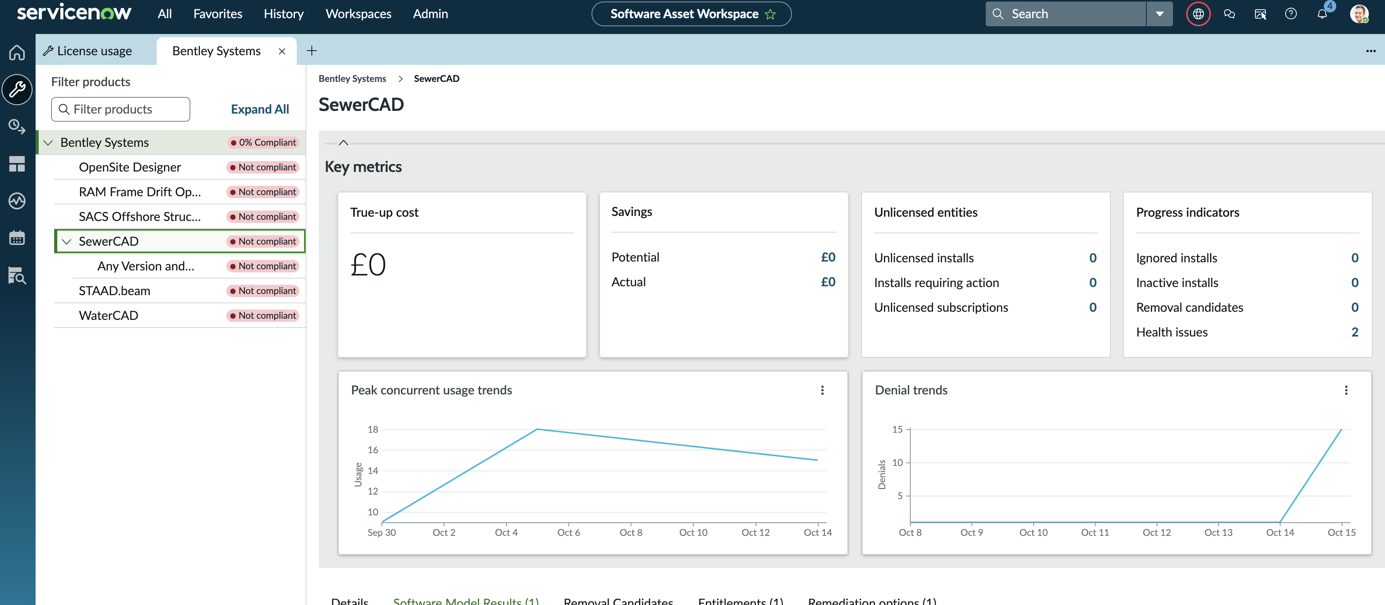Focus the Filter products input

click(120, 109)
